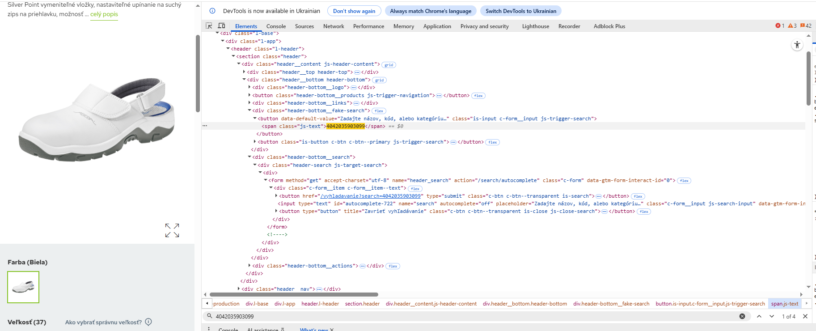Image resolution: width=816 pixels, height=331 pixels.
Task: Open the accessibility tree view button
Action: tap(797, 45)
